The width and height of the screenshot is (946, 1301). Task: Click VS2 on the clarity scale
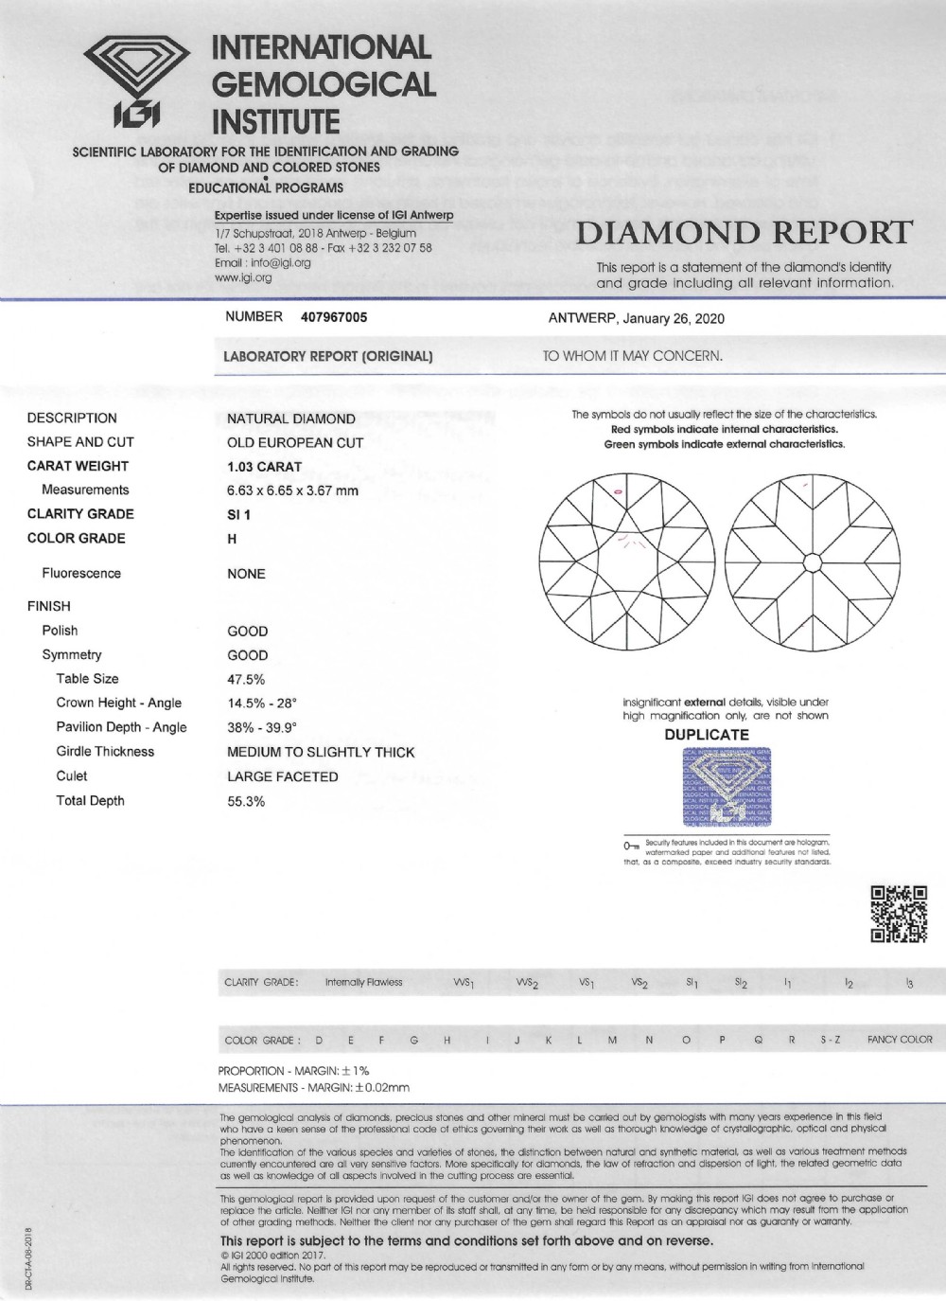pyautogui.click(x=639, y=984)
